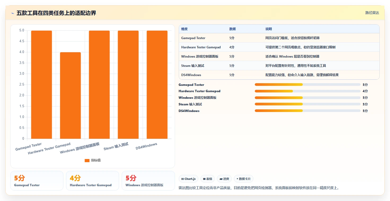Click description 适合确认 Windows 层是否看到控制器
The height and width of the screenshot is (201, 390).
(292, 57)
